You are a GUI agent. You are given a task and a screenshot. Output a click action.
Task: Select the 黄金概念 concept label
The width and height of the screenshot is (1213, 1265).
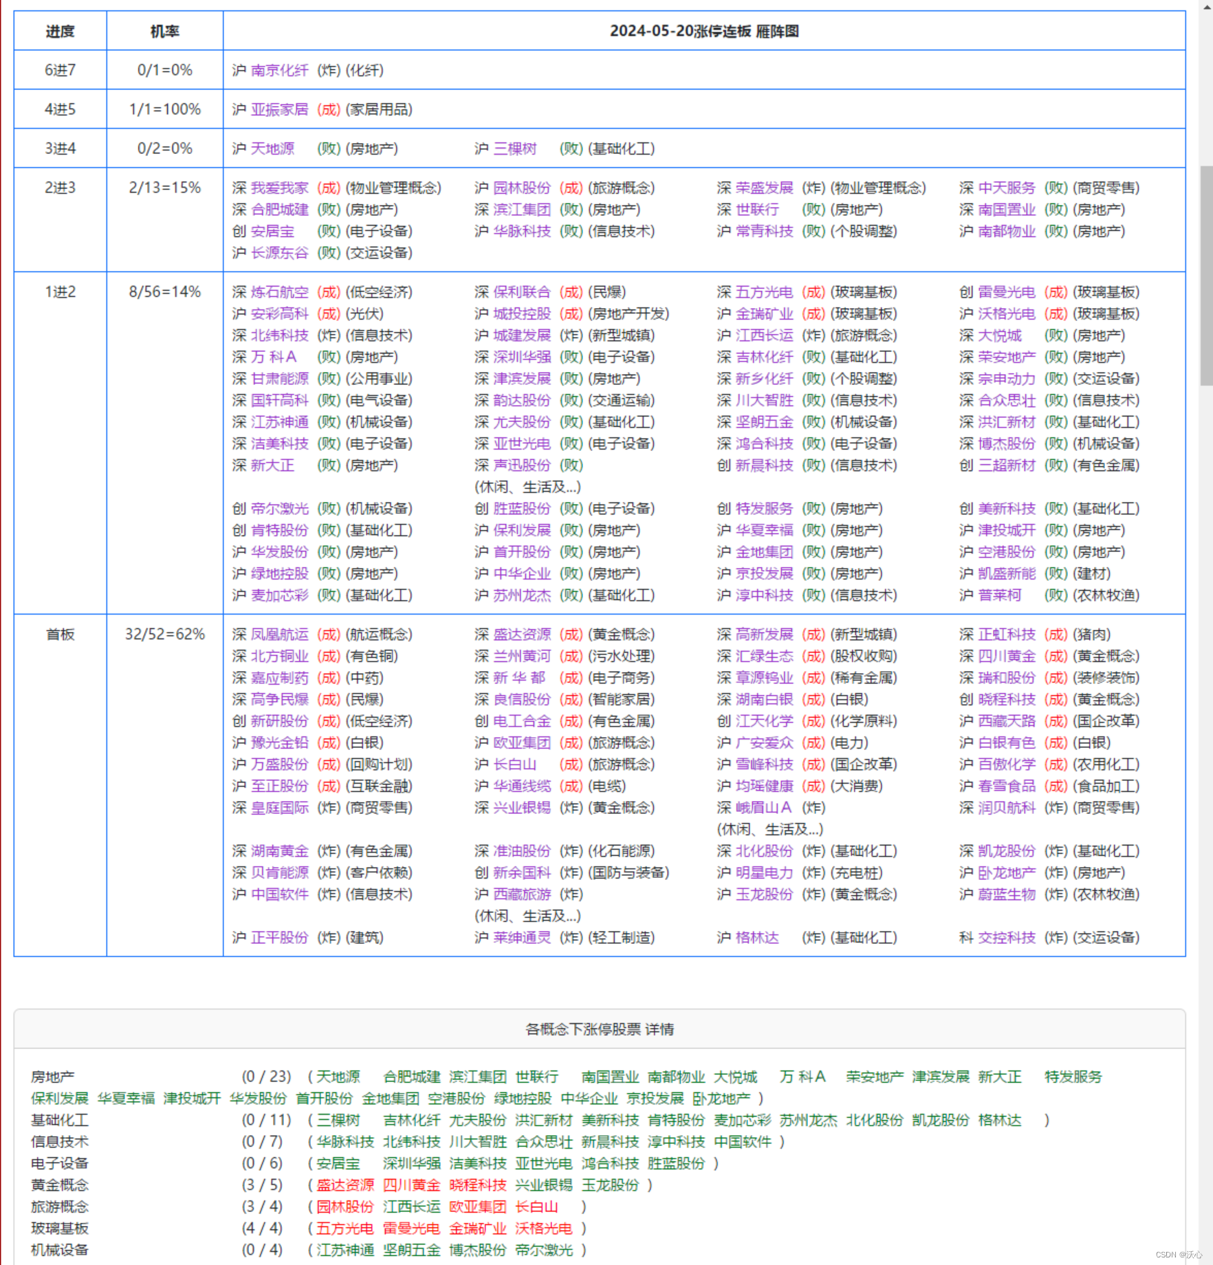coord(60,1185)
